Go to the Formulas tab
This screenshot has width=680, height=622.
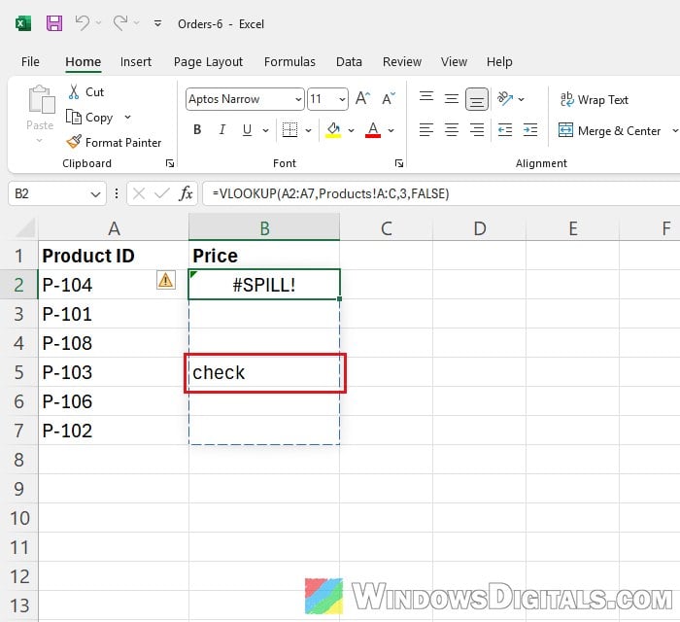click(x=289, y=61)
